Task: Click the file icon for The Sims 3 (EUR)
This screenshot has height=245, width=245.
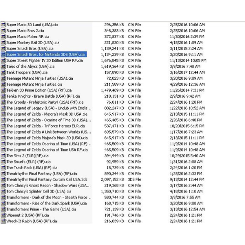Action: [3, 156]
